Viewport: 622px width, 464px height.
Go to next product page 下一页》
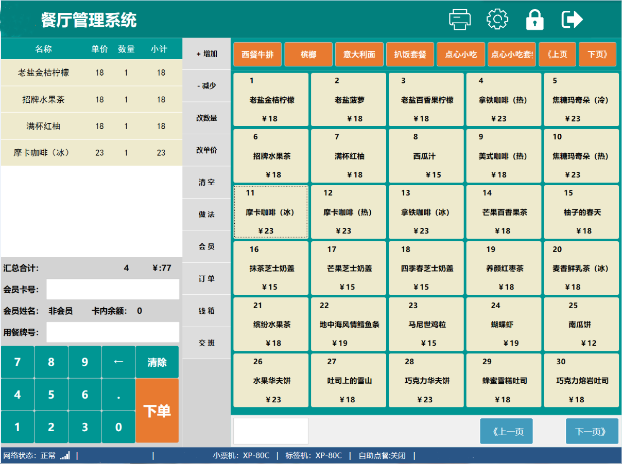[592, 431]
